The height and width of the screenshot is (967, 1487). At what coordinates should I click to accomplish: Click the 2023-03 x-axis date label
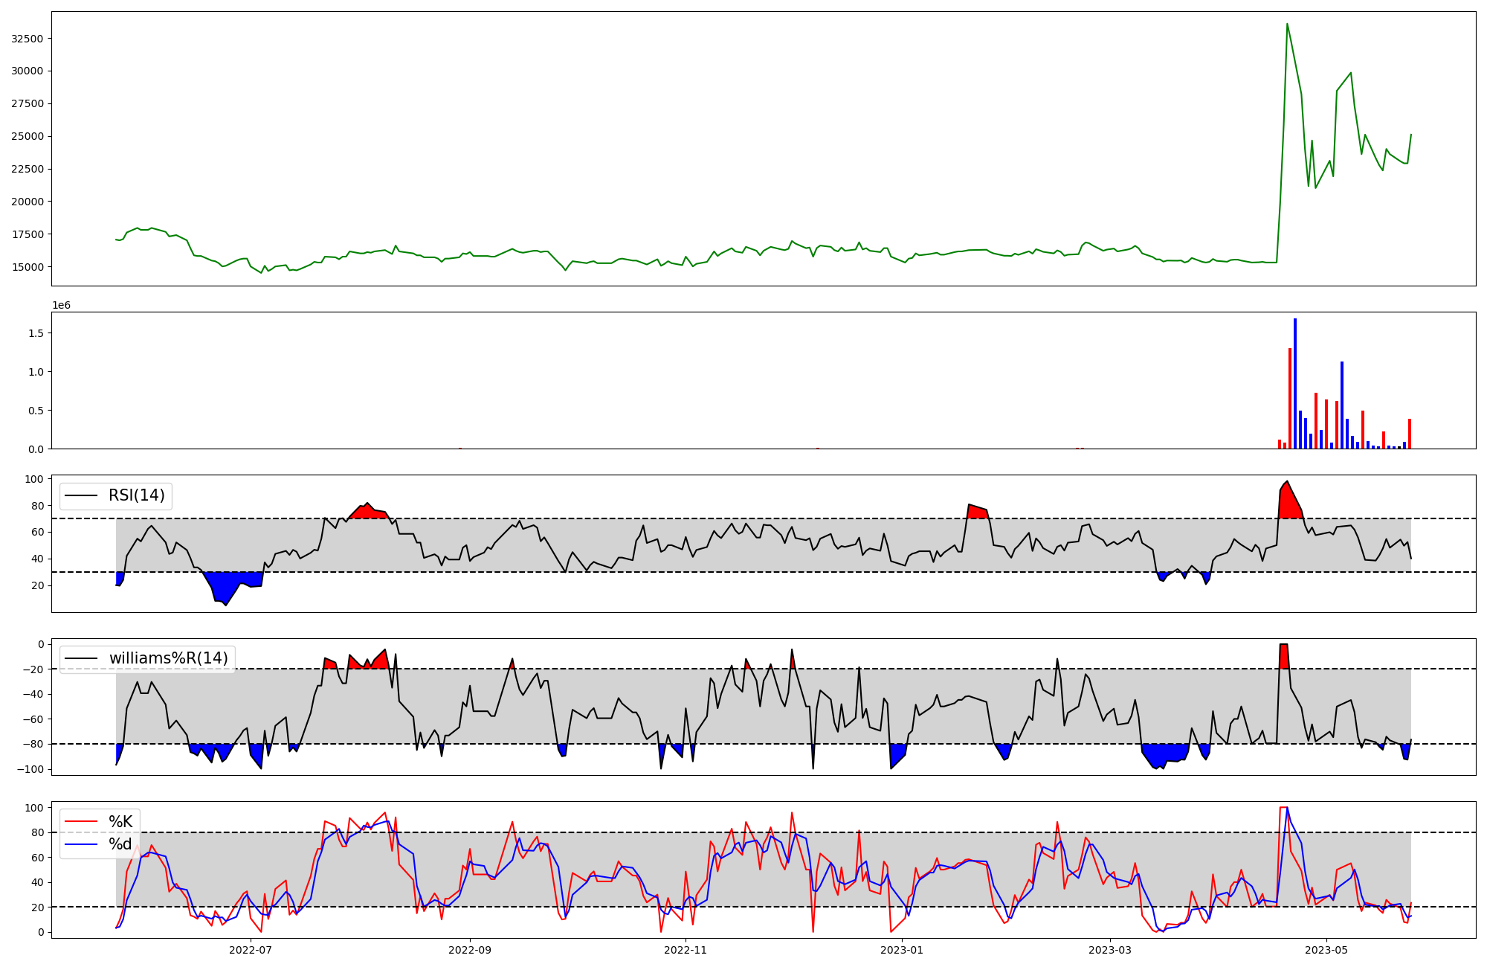point(1110,950)
